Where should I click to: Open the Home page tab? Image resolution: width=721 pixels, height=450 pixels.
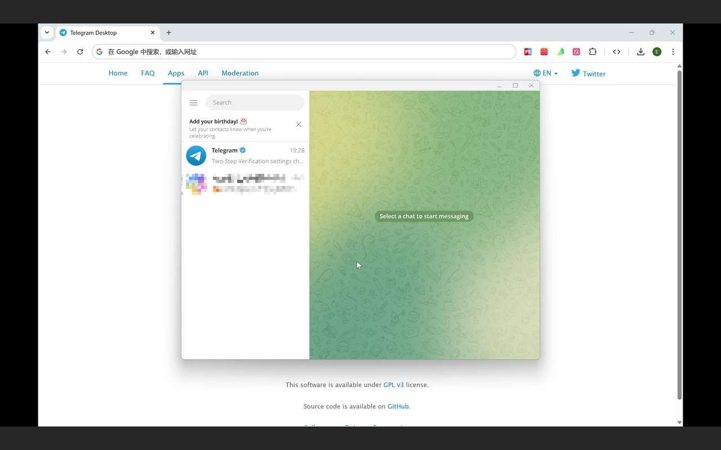(x=118, y=73)
